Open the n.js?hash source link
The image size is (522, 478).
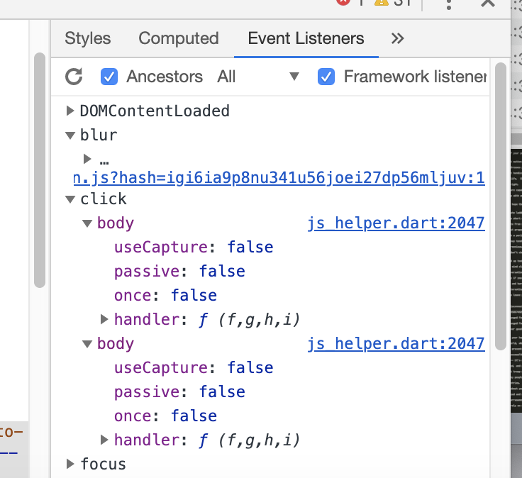(279, 178)
